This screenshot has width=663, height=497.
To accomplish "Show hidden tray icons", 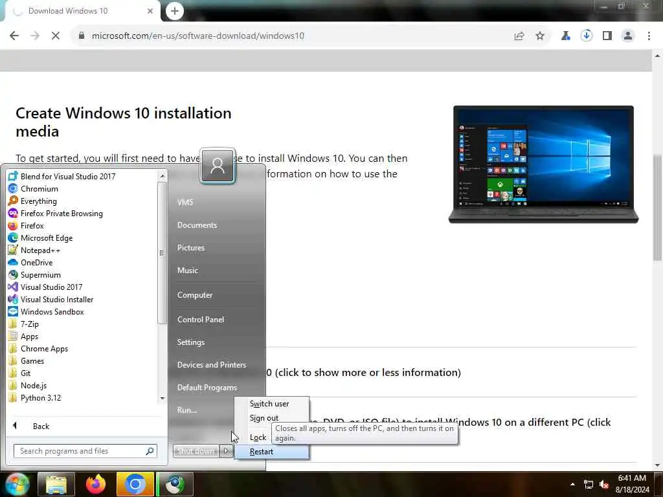I will [x=572, y=484].
